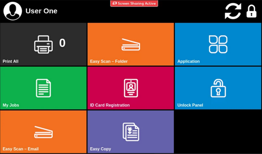Viewport: 262px width, 154px height.
Task: Click the open padlock Unlock Panel icon
Action: click(x=218, y=88)
